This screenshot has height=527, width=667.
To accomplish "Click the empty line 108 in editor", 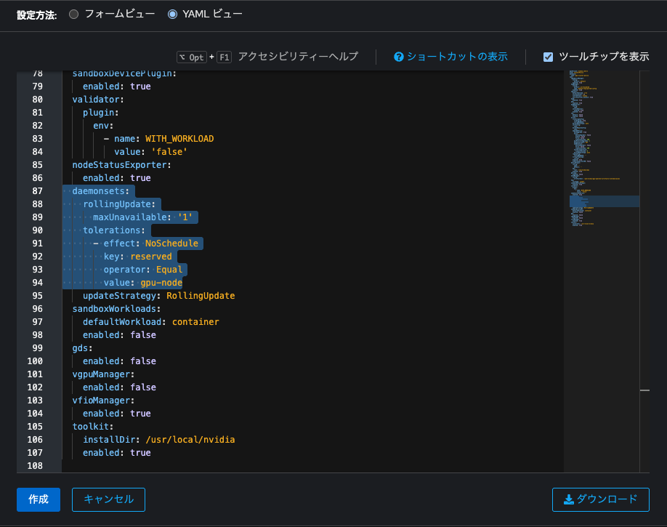I will tap(312, 466).
